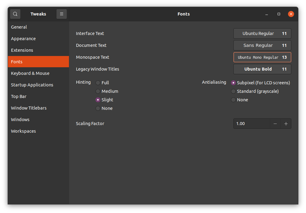Change Monospace font Ubuntu Mono Regular
This screenshot has height=213, width=306.
click(262, 57)
